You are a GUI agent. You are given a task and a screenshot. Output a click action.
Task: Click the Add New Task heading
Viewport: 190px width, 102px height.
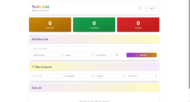[x=40, y=39]
